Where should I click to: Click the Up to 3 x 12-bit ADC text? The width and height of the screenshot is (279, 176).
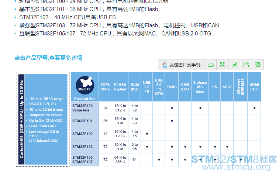(x=46, y=121)
